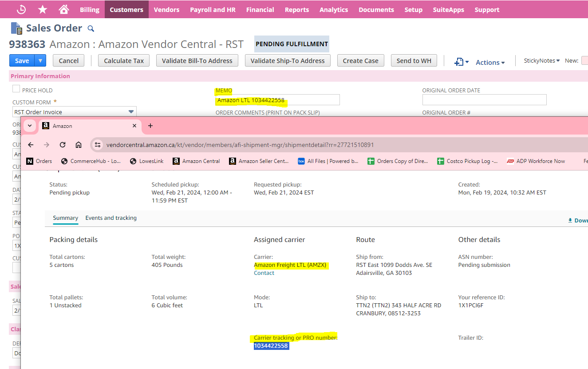
Task: Open the LowesLink bookmark
Action: [146, 161]
